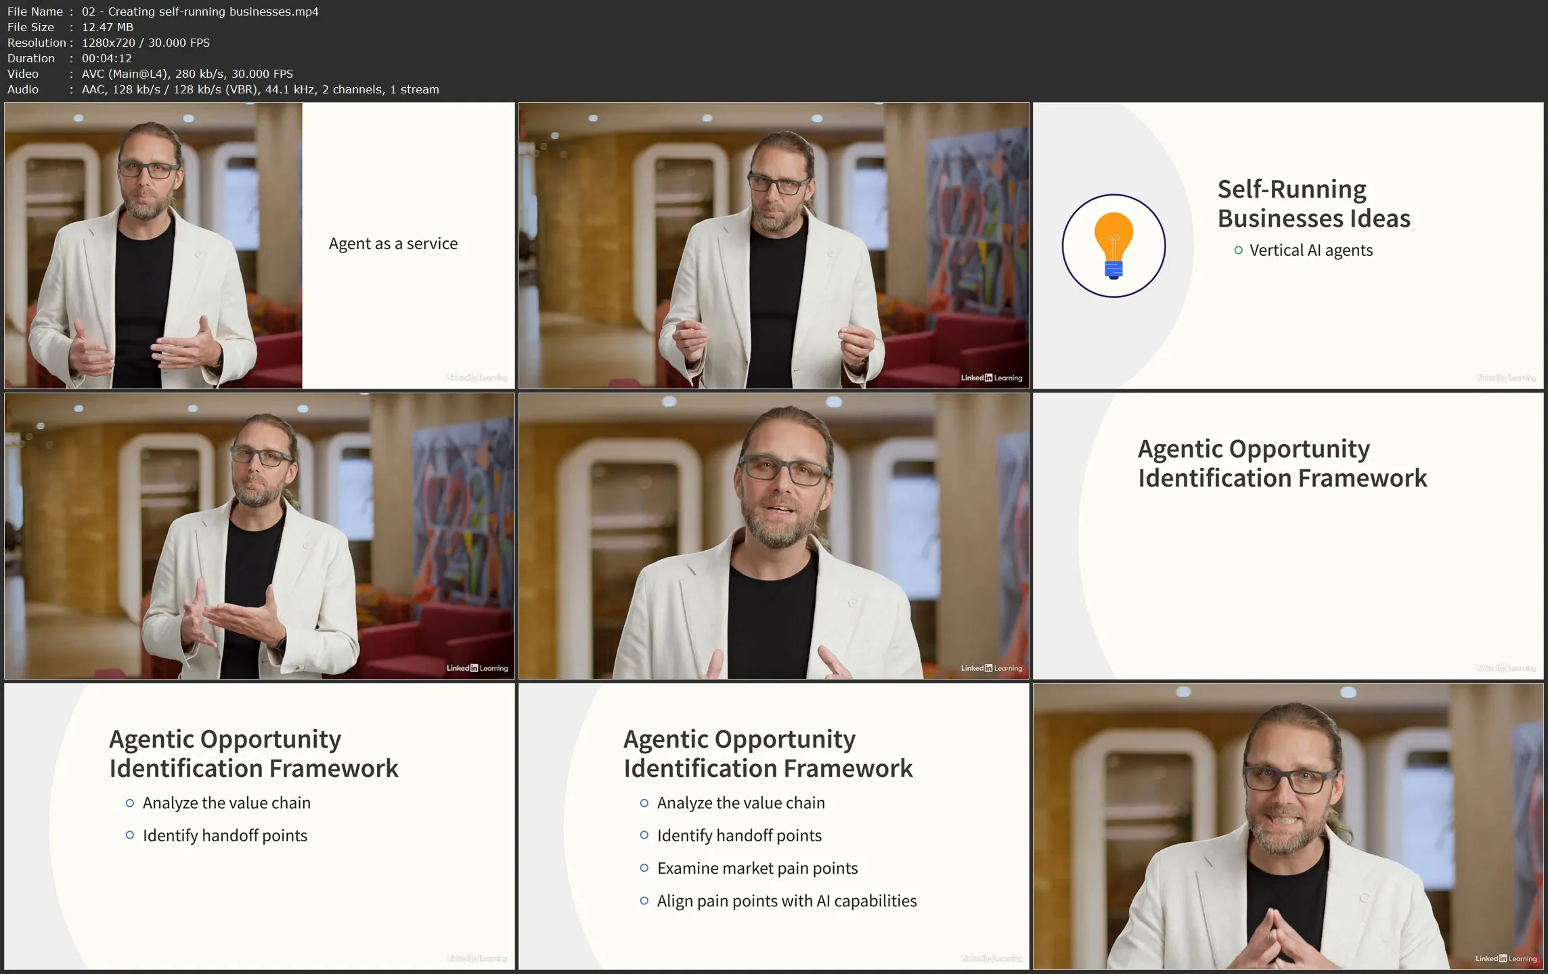Click the file size value '12.47 MB'

pos(108,27)
